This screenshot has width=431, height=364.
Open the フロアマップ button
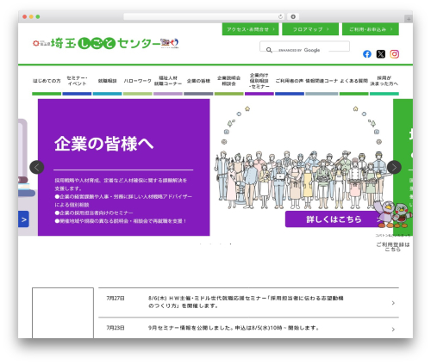click(x=310, y=29)
